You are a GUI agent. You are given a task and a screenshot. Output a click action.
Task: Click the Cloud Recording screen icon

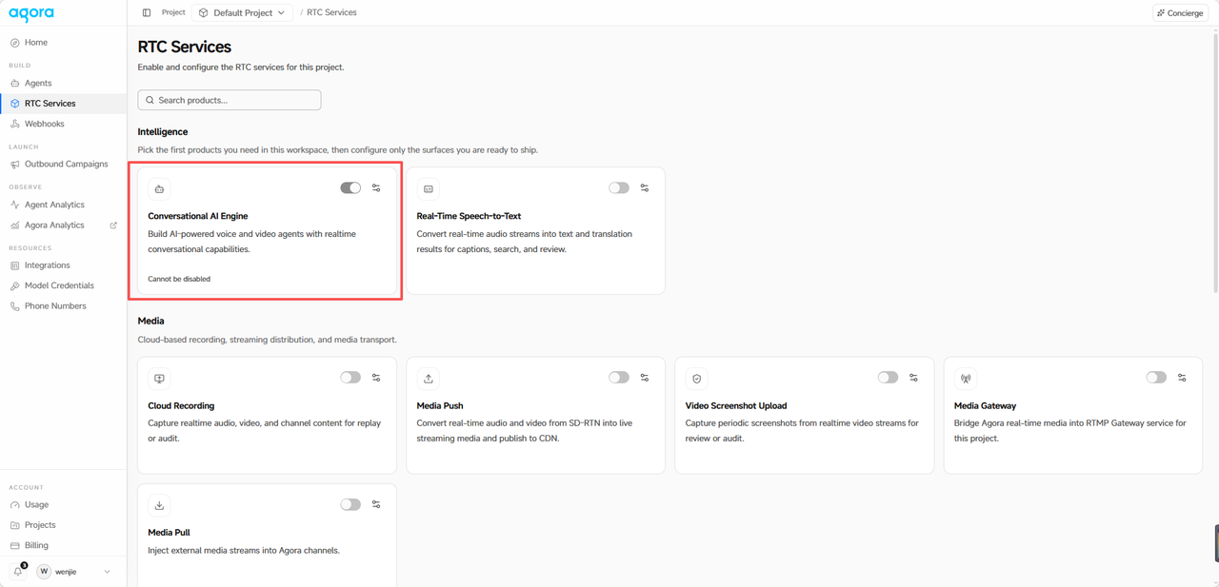pyautogui.click(x=159, y=379)
